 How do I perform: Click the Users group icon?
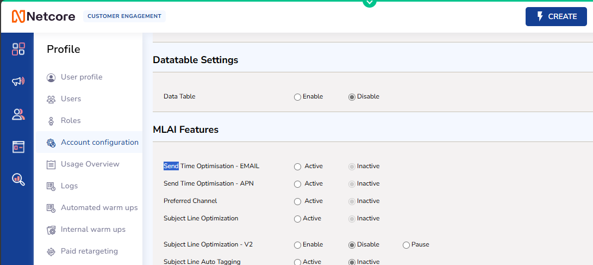[x=51, y=99]
